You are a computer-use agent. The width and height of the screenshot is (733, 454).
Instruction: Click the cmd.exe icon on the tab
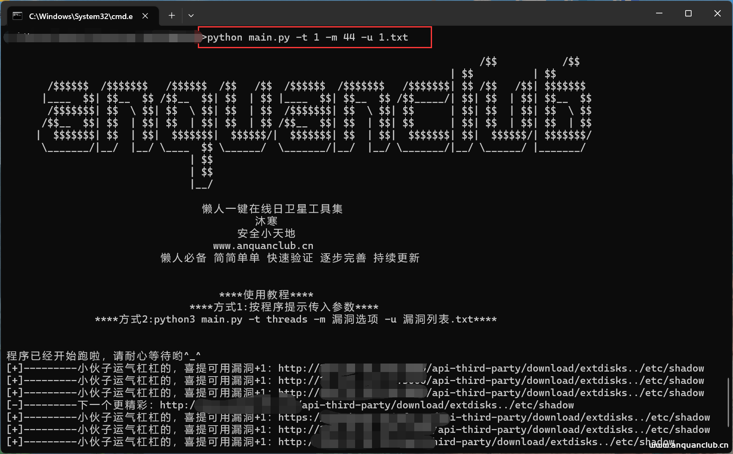click(17, 16)
